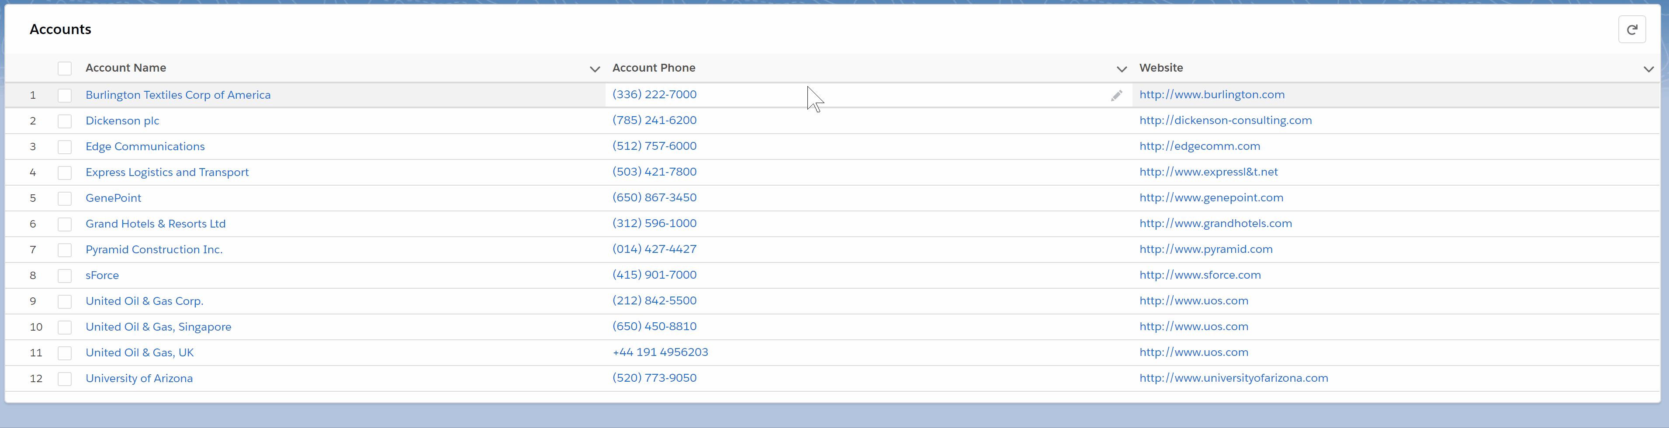The width and height of the screenshot is (1669, 428).
Task: Check Express Logistics and Transport row
Action: [65, 173]
